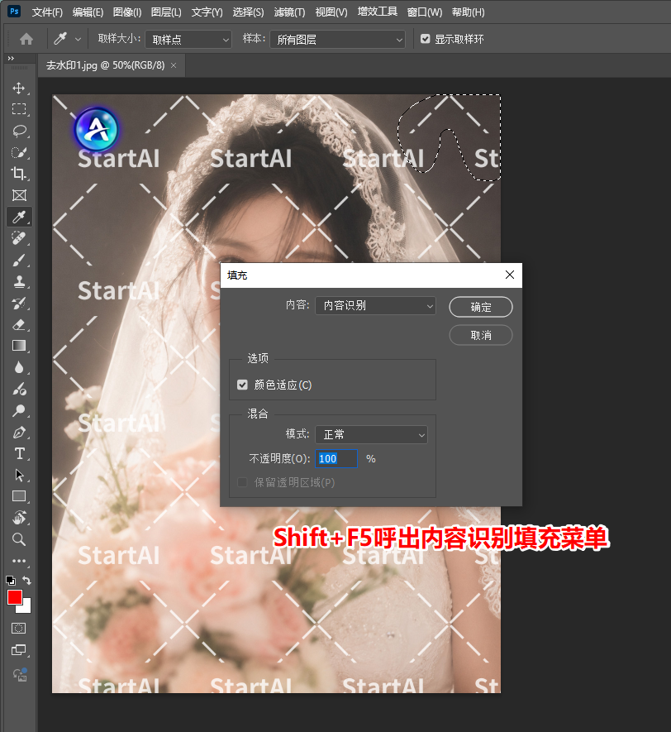Open the 选择(S) menu
The image size is (671, 732).
point(248,12)
